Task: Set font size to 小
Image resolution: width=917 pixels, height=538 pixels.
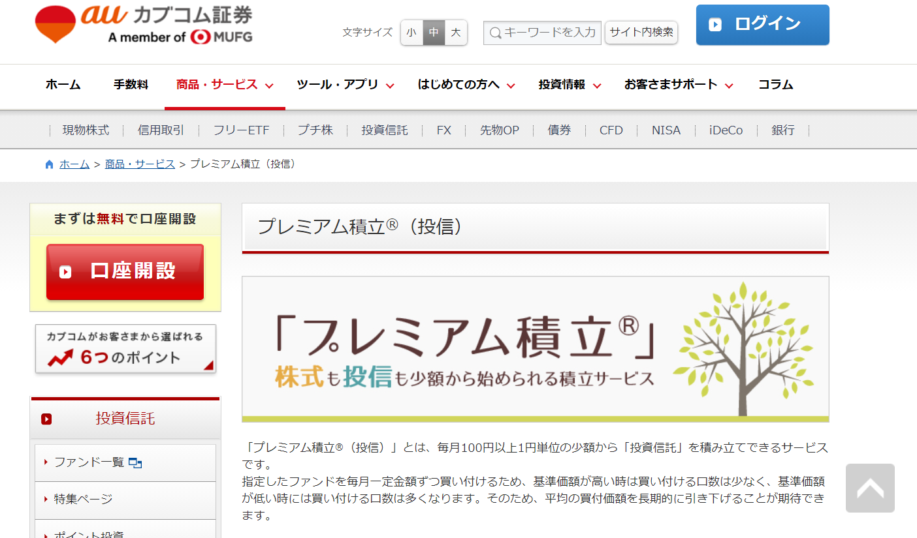Action: 411,32
